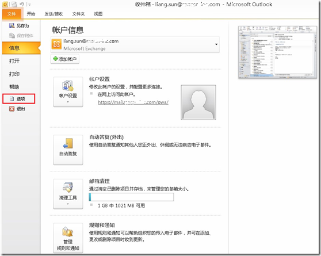
Task: Click the 选项 document icon
Action: pos(12,99)
